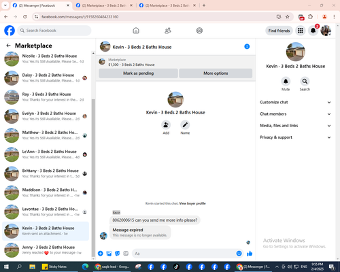Bookmark this page with star icon

click(x=288, y=17)
